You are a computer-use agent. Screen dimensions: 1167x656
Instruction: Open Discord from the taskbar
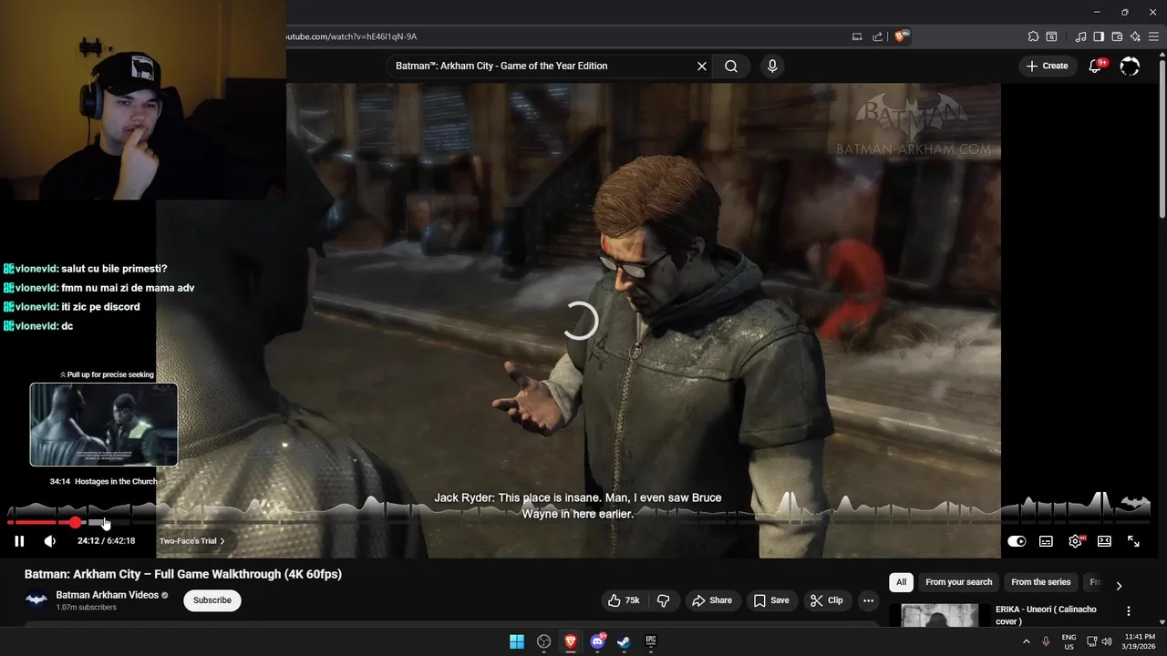597,641
